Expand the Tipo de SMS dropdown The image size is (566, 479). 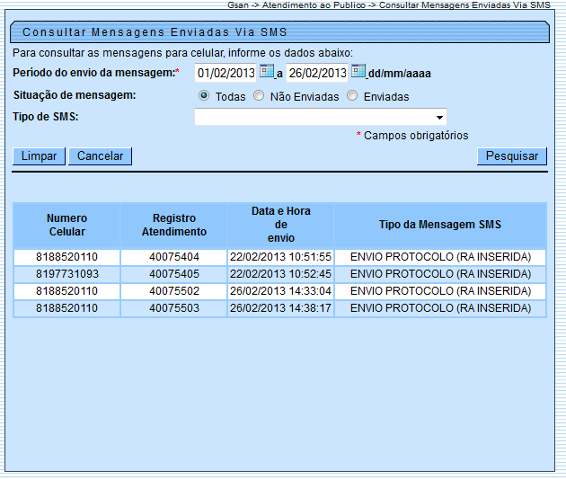click(x=439, y=118)
